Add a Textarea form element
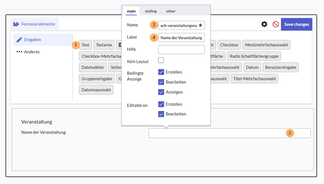The height and width of the screenshot is (184, 324). 104,45
